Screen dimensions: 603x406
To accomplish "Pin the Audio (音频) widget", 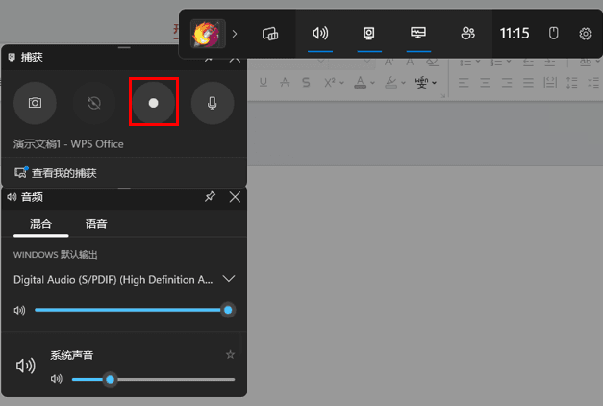I will point(210,196).
